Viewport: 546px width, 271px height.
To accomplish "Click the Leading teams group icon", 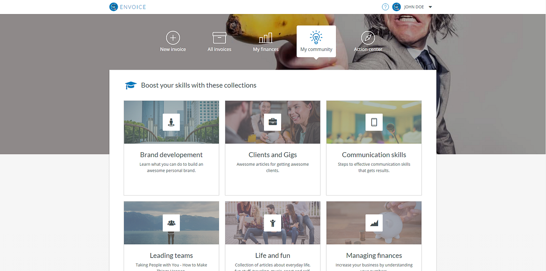I will click(171, 223).
